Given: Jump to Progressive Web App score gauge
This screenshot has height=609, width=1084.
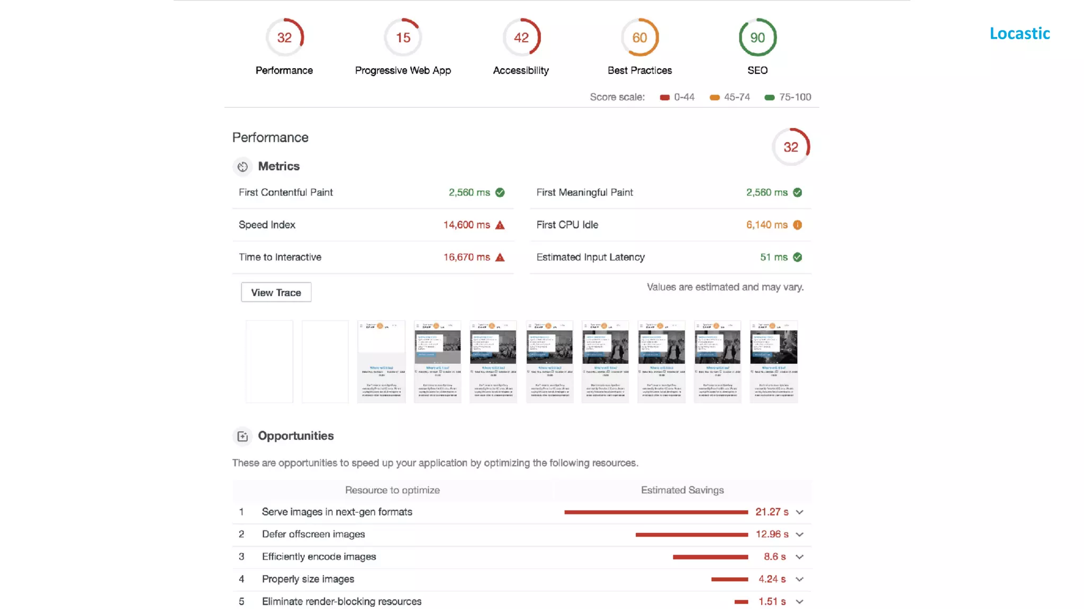Looking at the screenshot, I should [x=403, y=38].
